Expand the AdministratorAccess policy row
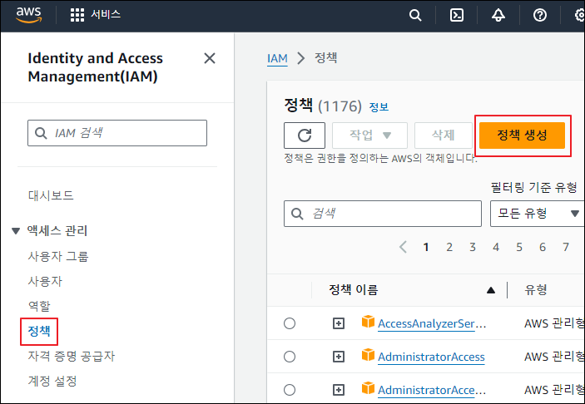The height and width of the screenshot is (404, 585). coord(339,357)
